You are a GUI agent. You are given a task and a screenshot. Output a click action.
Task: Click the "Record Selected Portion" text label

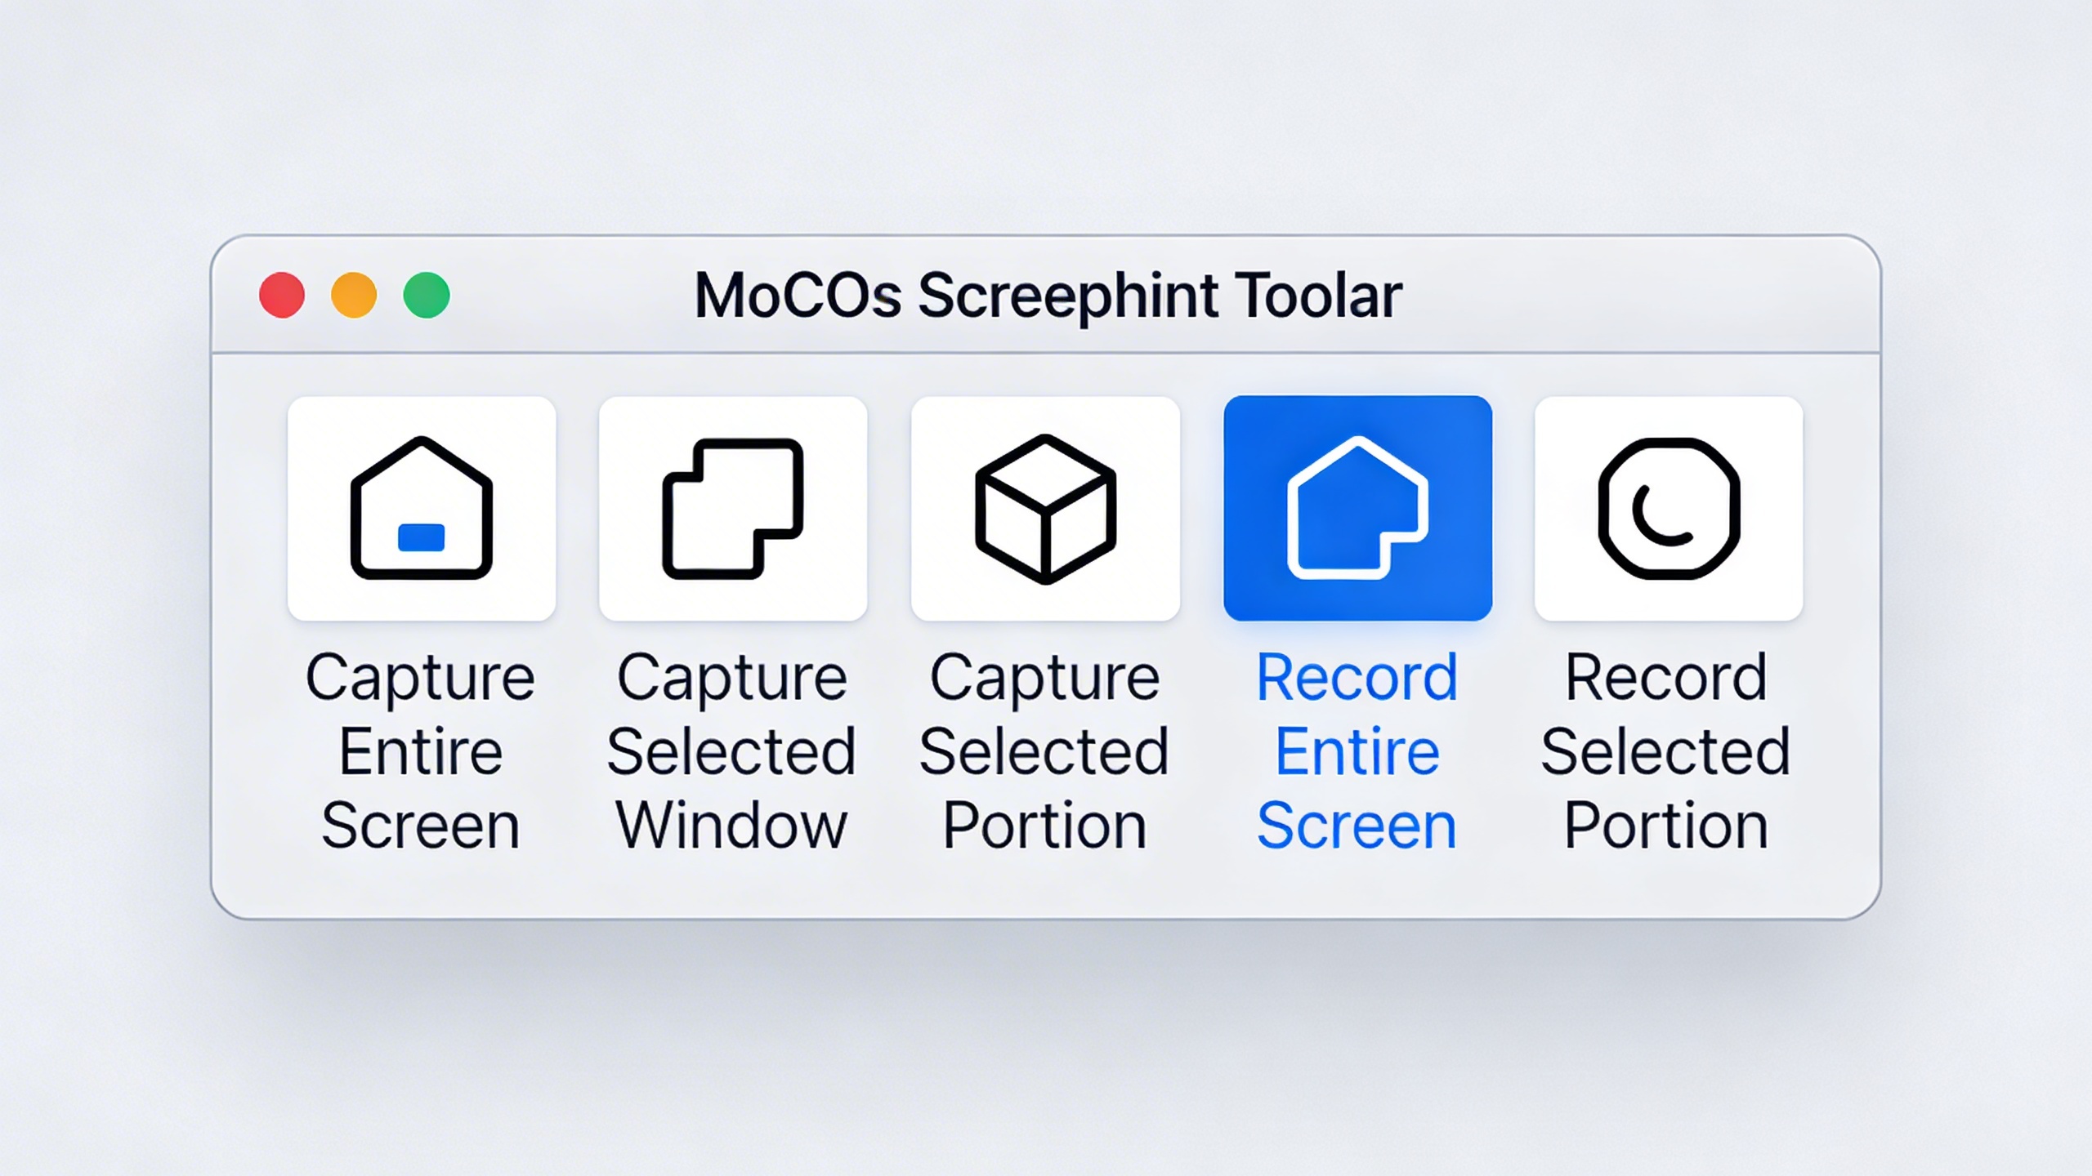pos(1666,751)
